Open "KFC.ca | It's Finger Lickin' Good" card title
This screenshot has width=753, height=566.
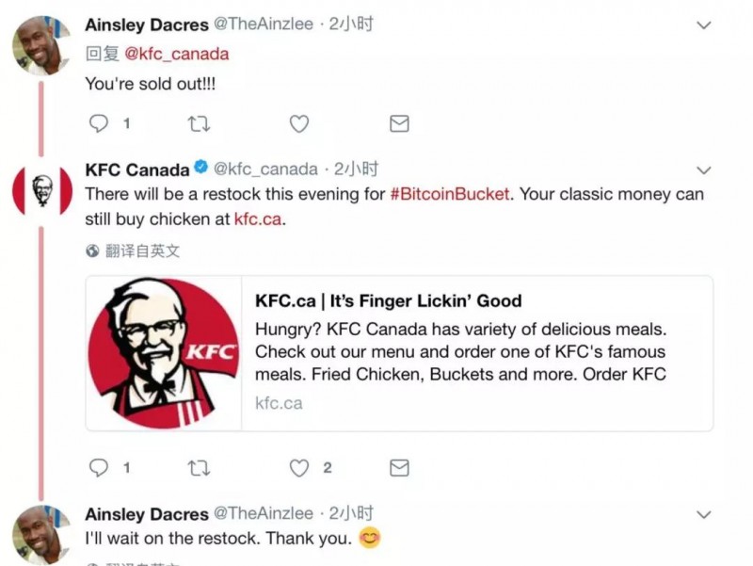[x=388, y=301]
